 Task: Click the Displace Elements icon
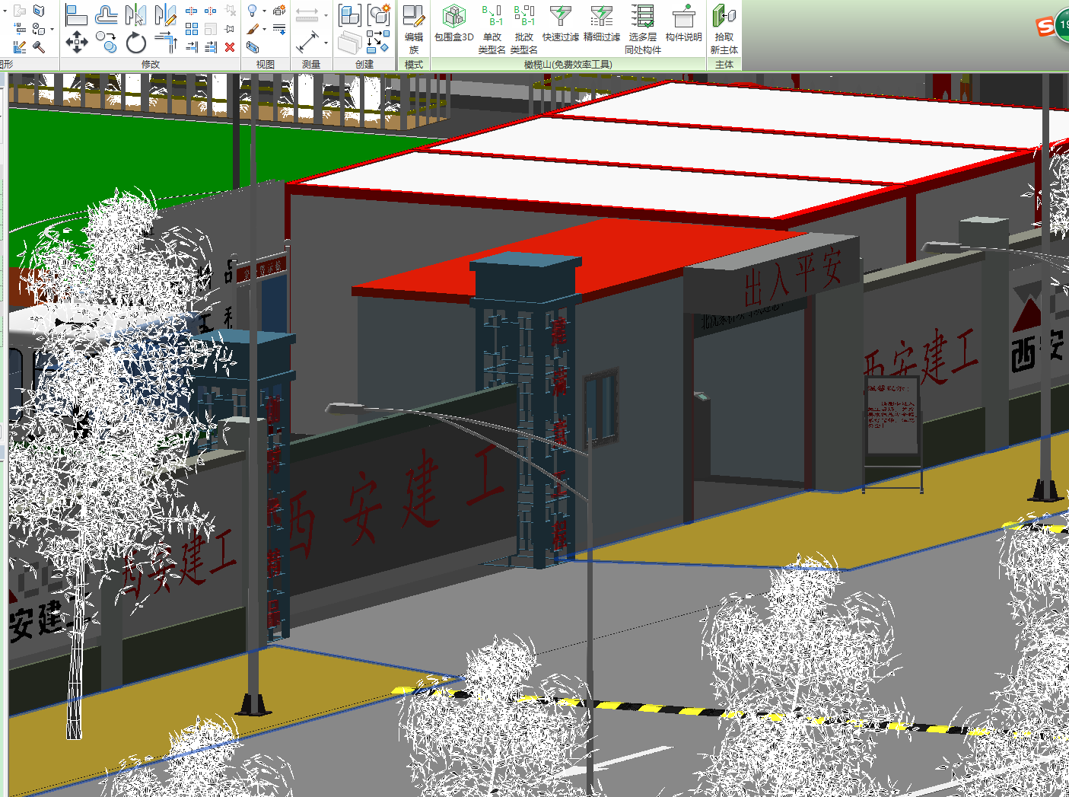279,11
